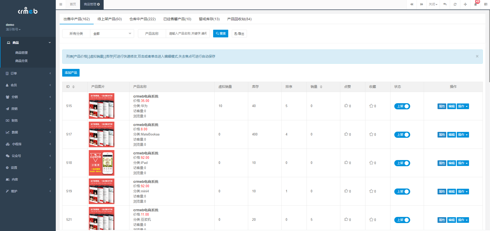Select the 出售中产品(162) tab
The width and height of the screenshot is (490, 231).
77,19
